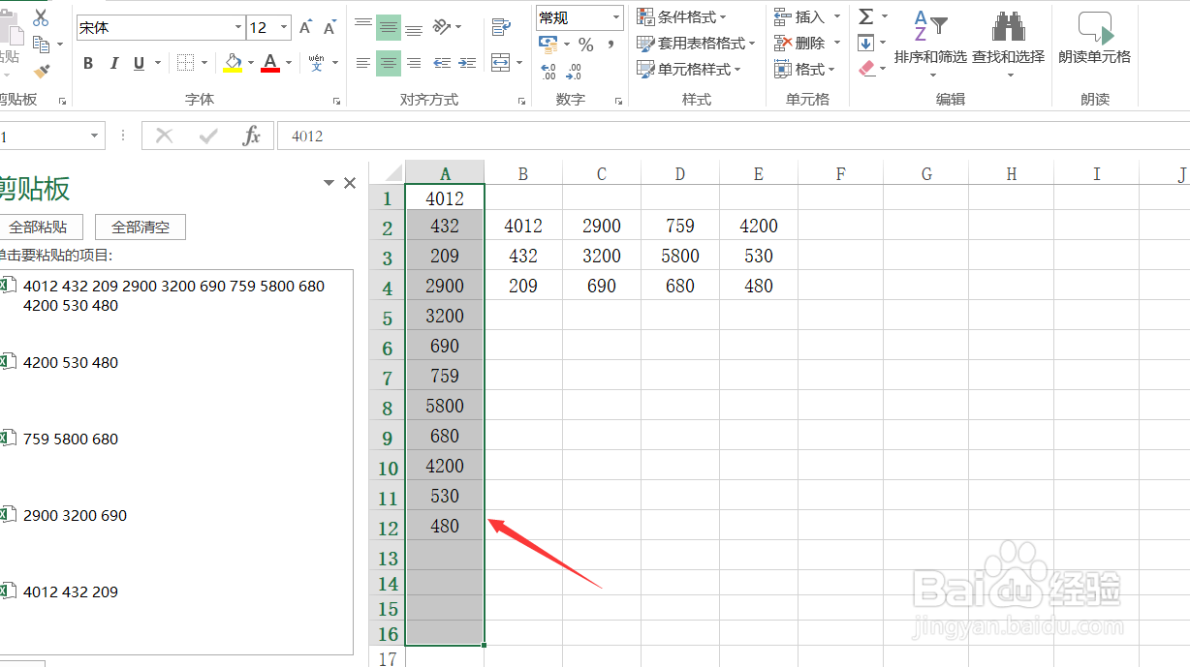The height and width of the screenshot is (667, 1190).
Task: Open the font color dropdown arrow
Action: pyautogui.click(x=289, y=63)
